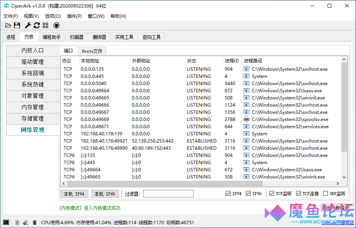Select the cell 192.168.40.176:49921

(x=104, y=141)
